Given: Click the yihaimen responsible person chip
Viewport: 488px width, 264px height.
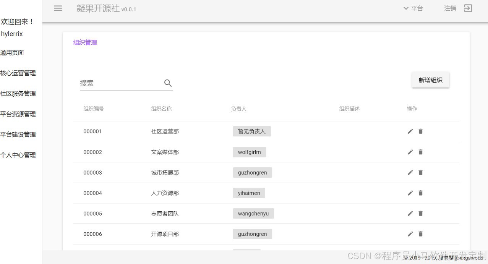Looking at the screenshot, I should 249,193.
